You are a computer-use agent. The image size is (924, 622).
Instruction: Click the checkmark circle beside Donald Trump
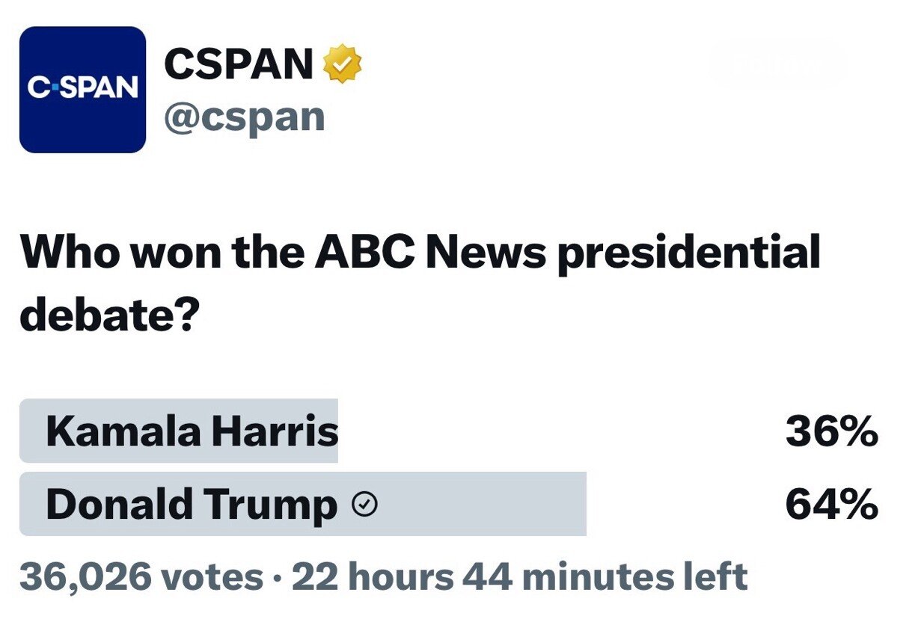coord(364,505)
